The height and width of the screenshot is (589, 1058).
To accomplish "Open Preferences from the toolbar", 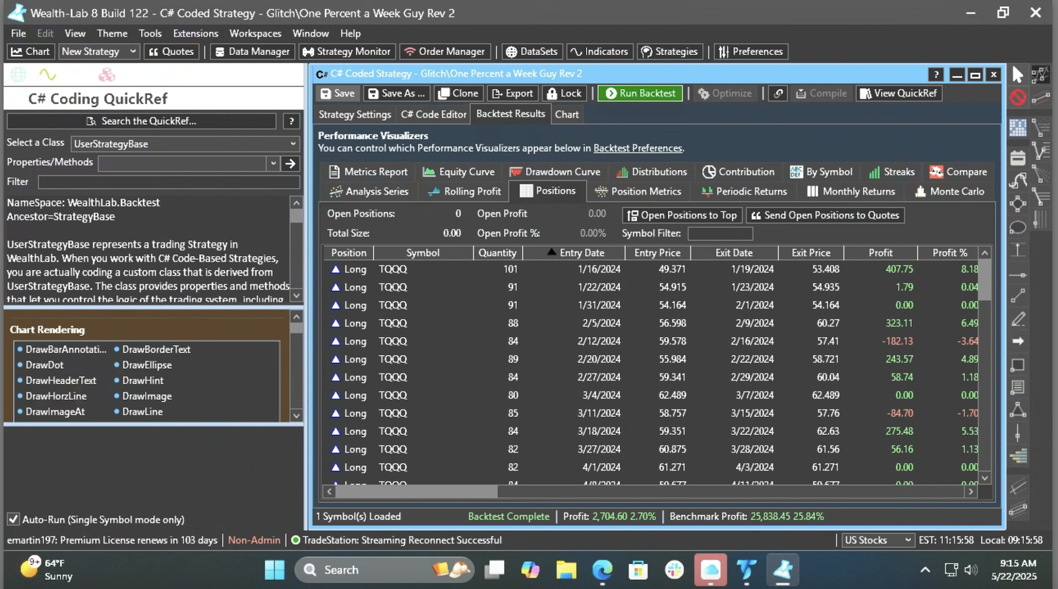I will [751, 51].
